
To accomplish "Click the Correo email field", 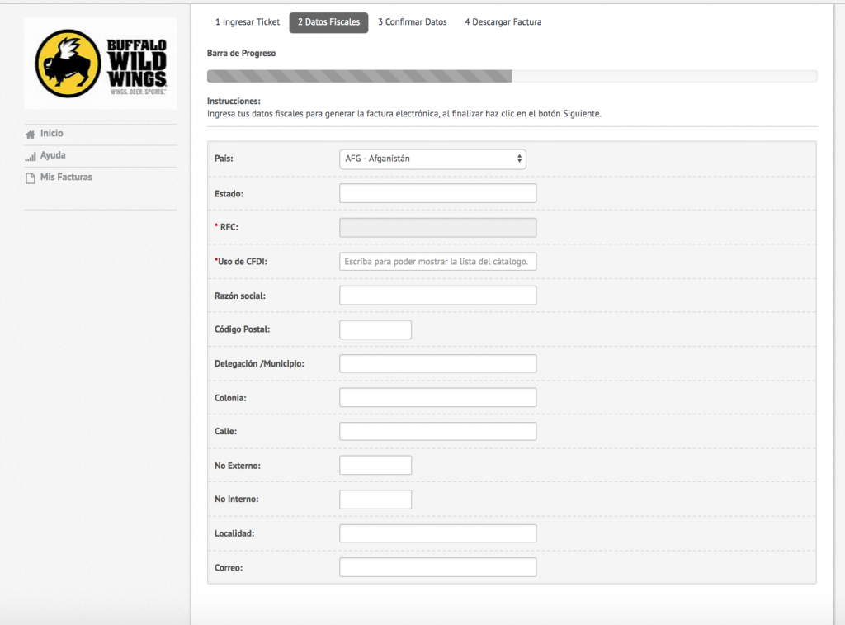I will click(x=438, y=567).
